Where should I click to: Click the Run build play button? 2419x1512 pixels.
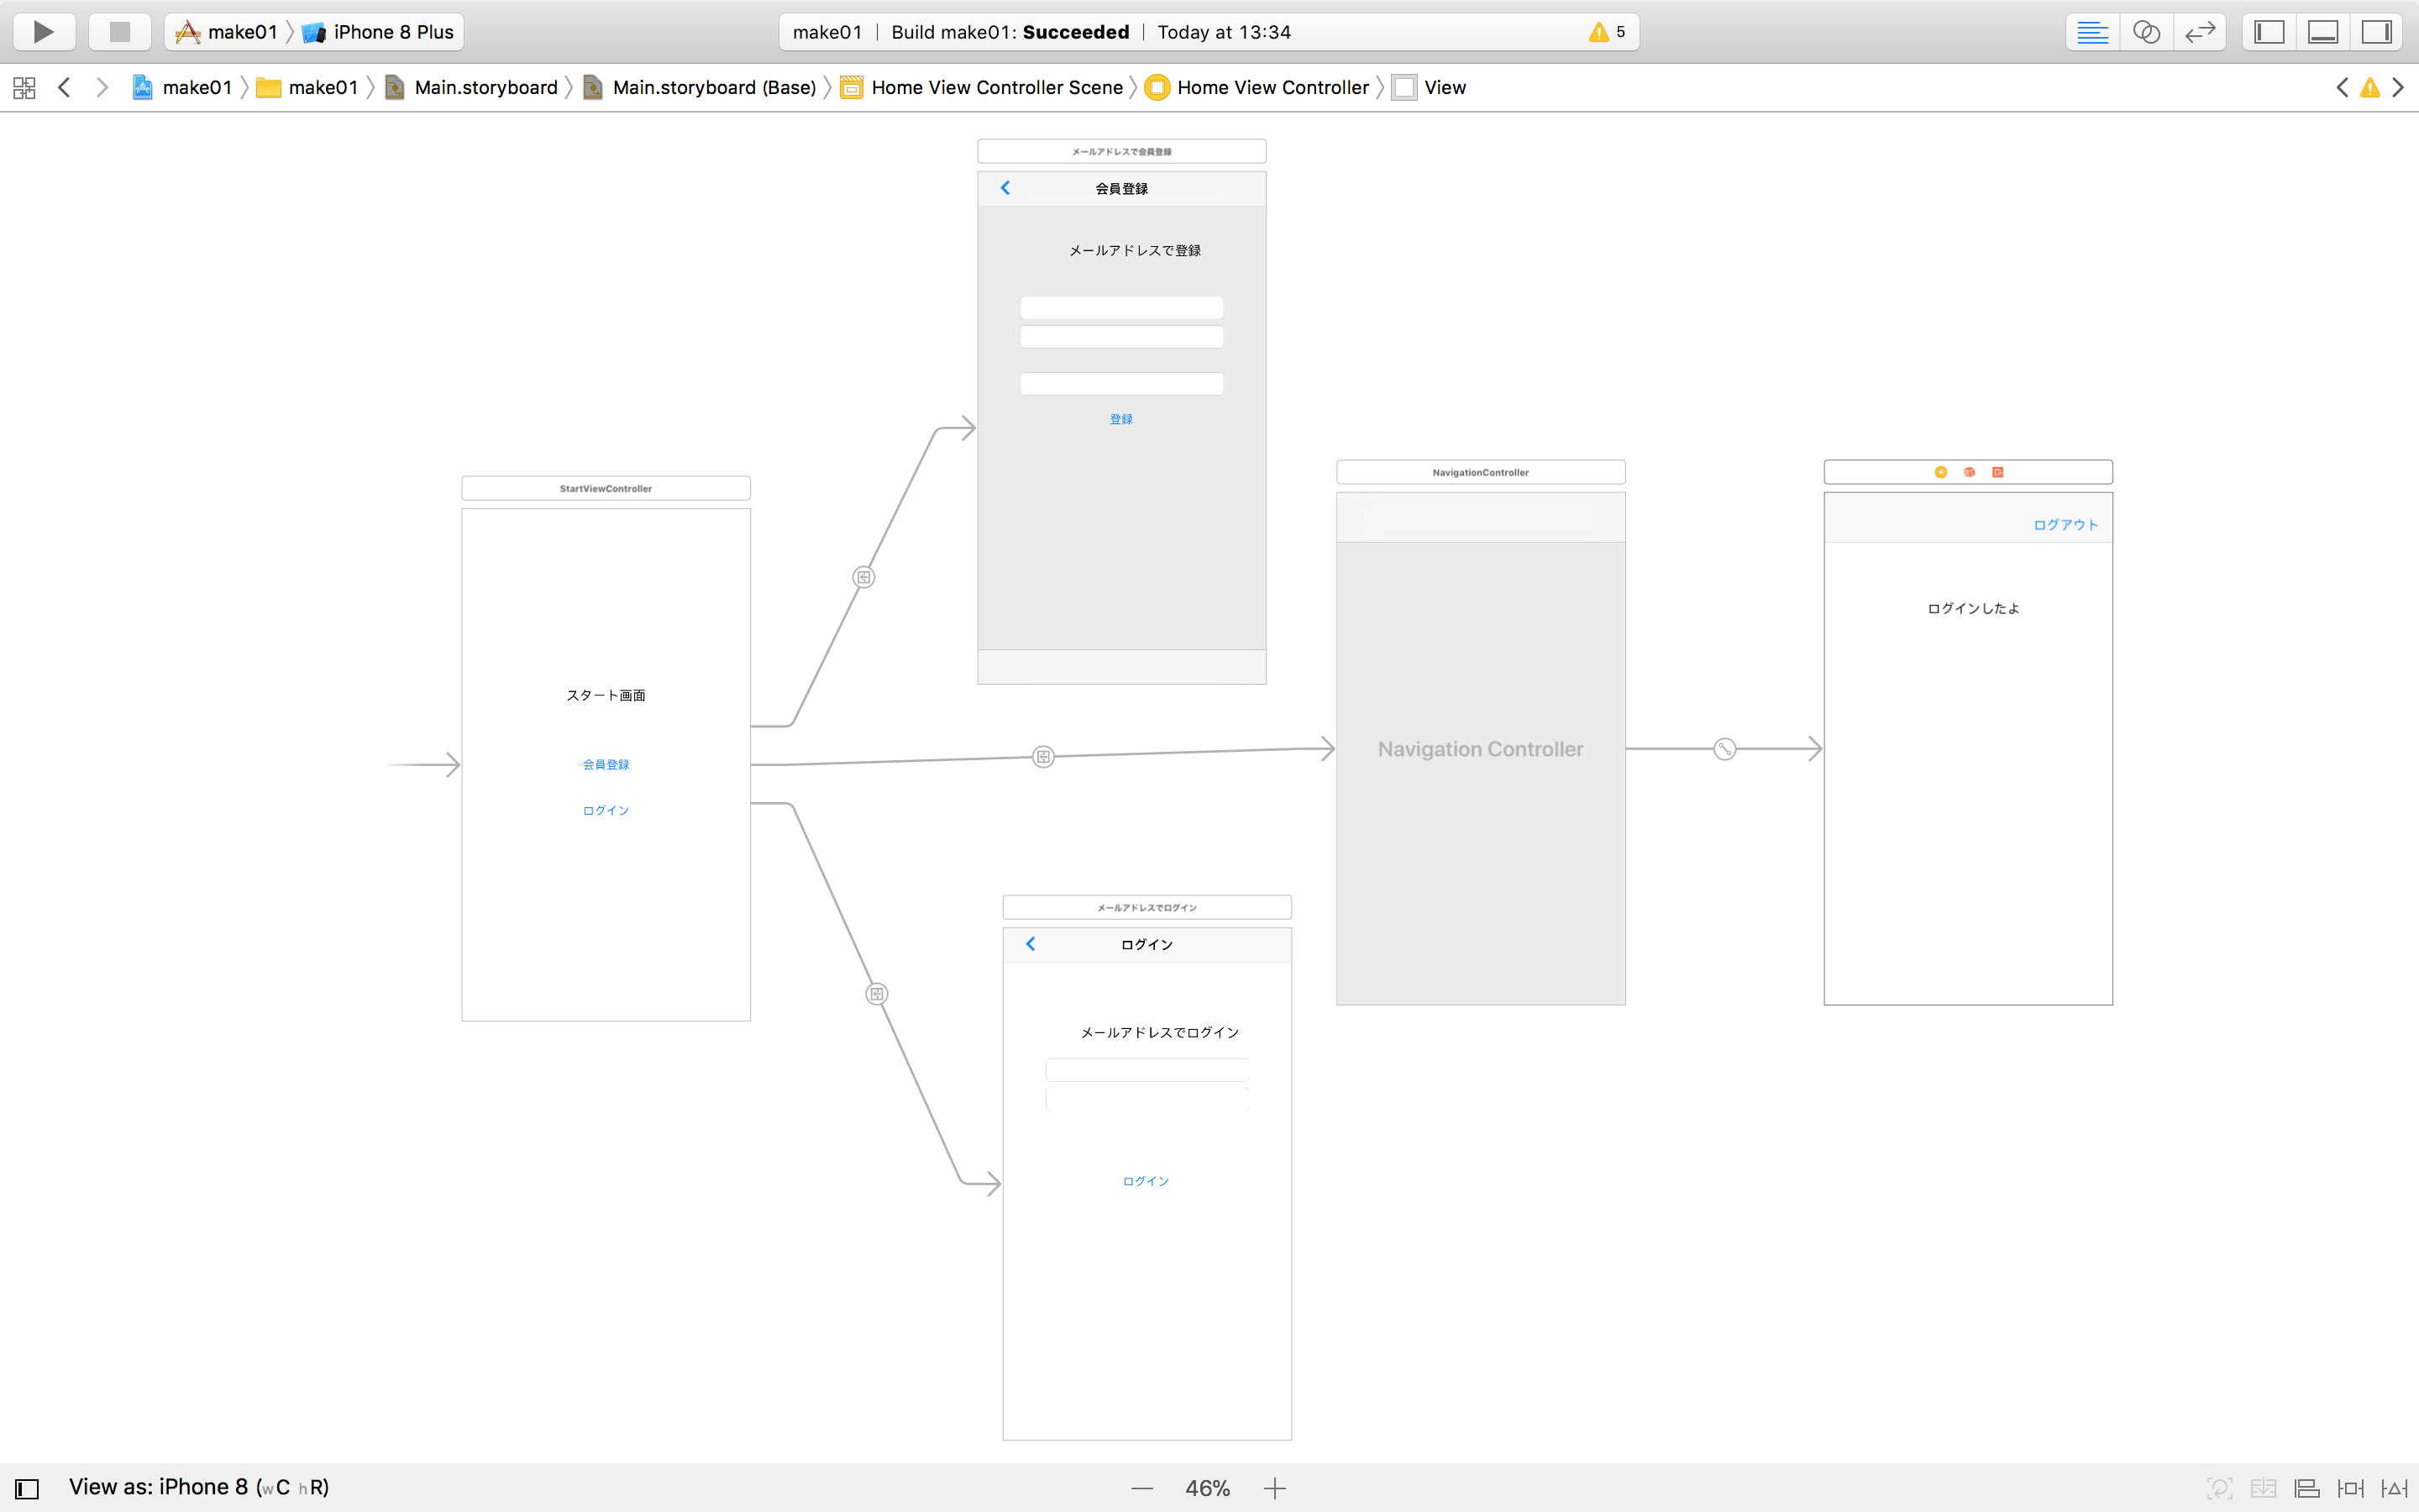click(x=44, y=32)
